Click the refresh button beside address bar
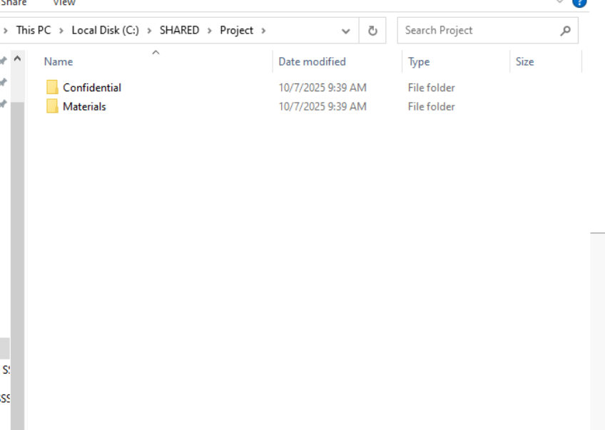The height and width of the screenshot is (430, 605). click(x=372, y=31)
